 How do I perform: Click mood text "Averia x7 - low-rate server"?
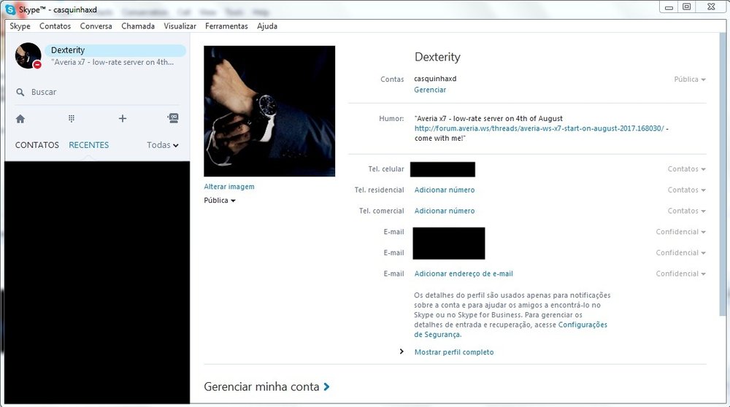488,119
